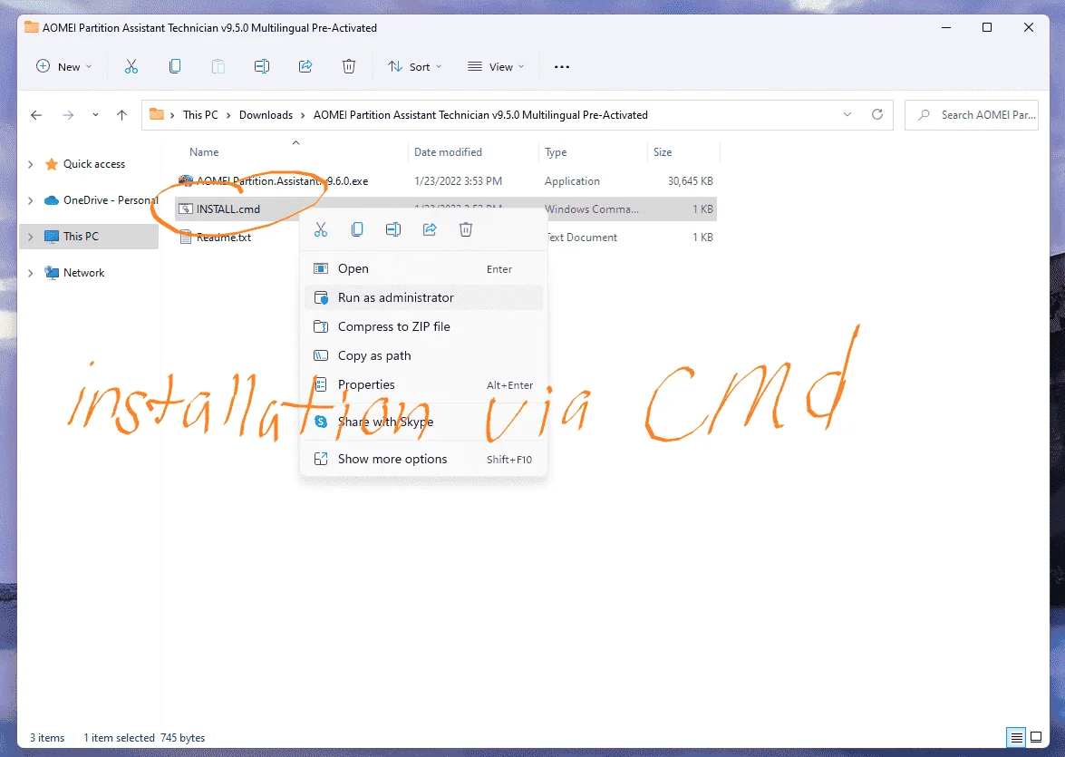Click the folder icon in the address bar
The height and width of the screenshot is (757, 1065).
click(x=157, y=114)
